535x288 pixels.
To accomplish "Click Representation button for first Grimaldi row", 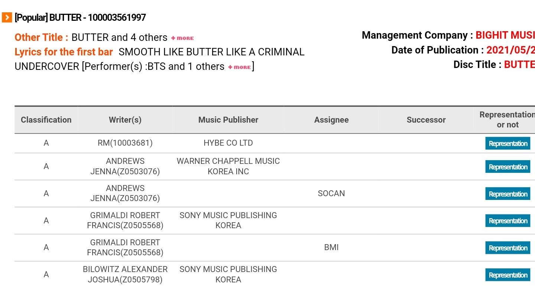I will click(508, 221).
